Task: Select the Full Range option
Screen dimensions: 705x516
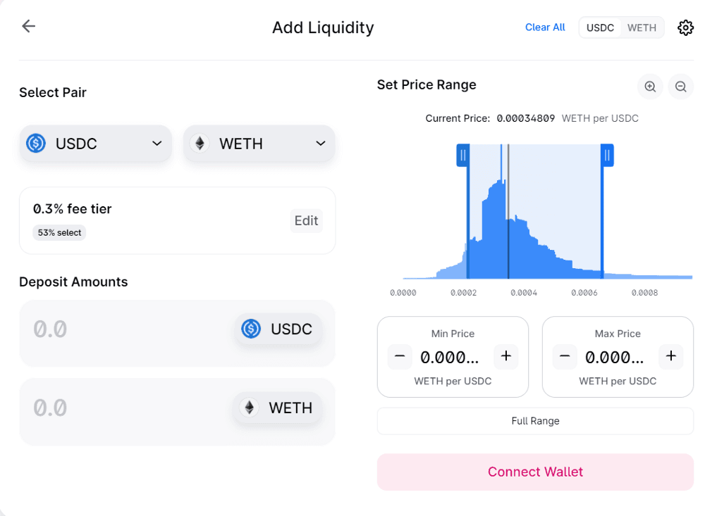Action: click(x=535, y=421)
